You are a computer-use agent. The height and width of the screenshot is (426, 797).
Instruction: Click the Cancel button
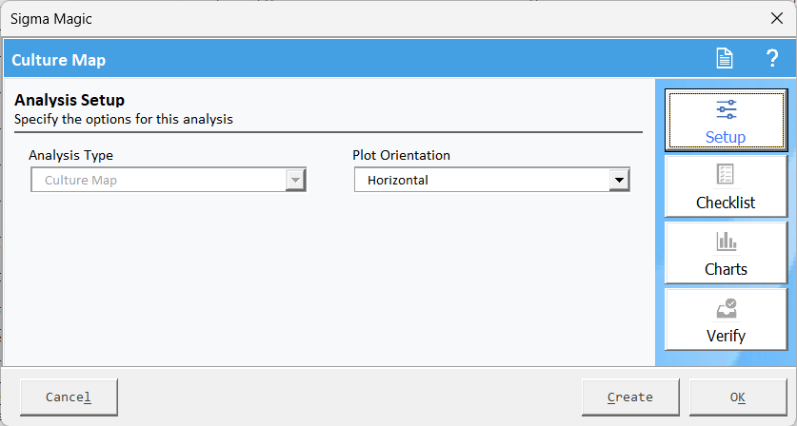[x=69, y=397]
